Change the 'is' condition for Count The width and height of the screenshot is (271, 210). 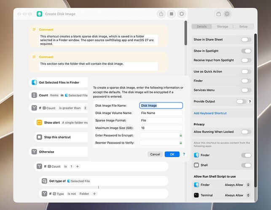[65, 166]
